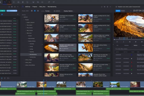Click the viewer scrub bar under preview

point(129,39)
